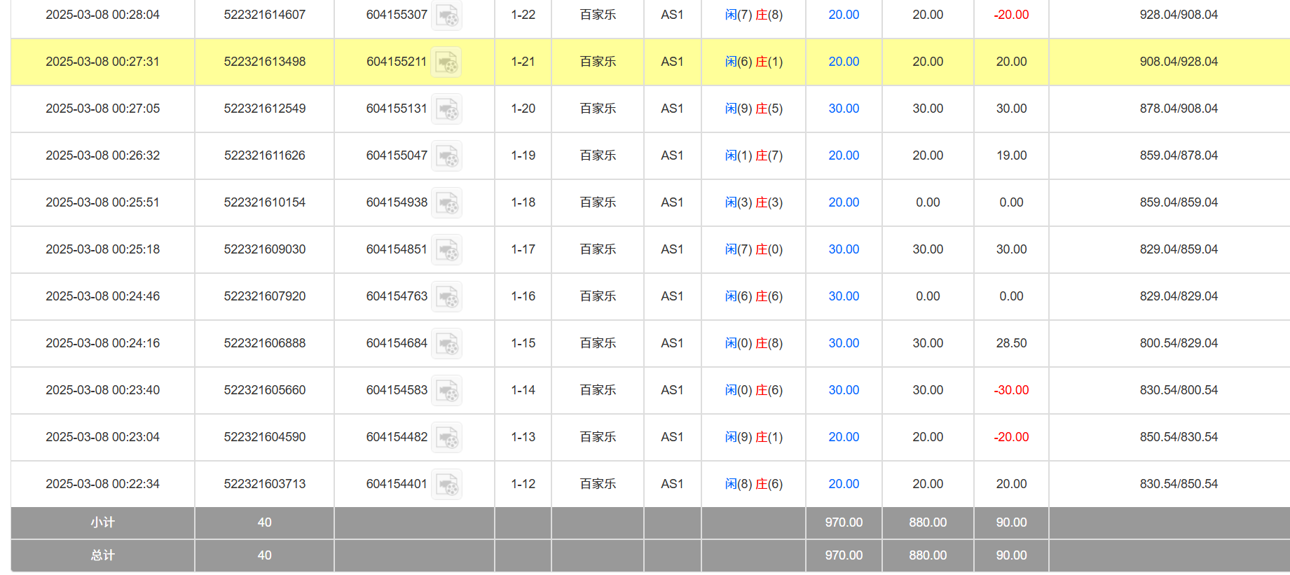Click the video icon beside 604154938
Image resolution: width=1290 pixels, height=575 pixels.
[x=446, y=203]
